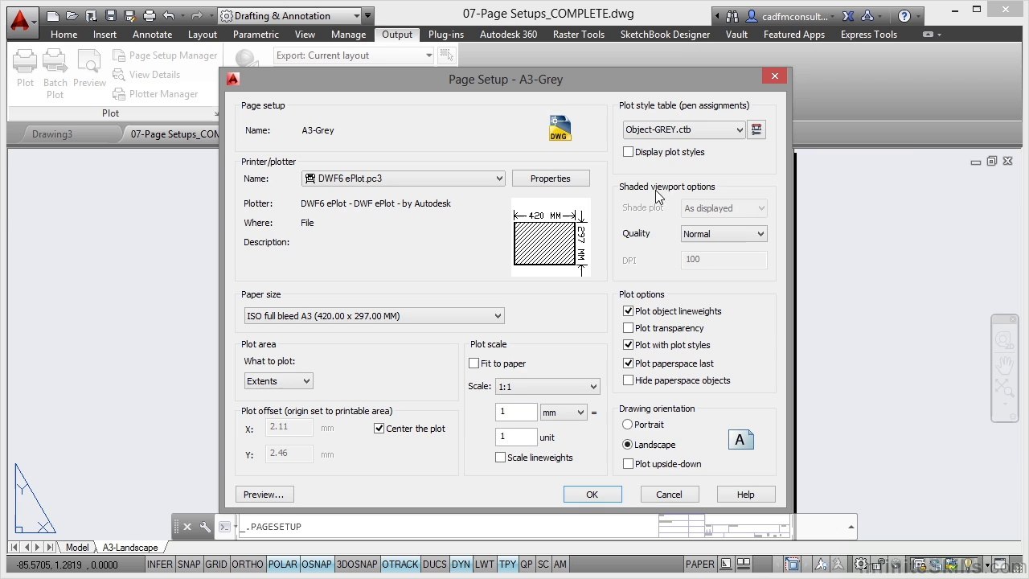Open the Paper size dropdown
Image resolution: width=1029 pixels, height=579 pixels.
pos(375,316)
